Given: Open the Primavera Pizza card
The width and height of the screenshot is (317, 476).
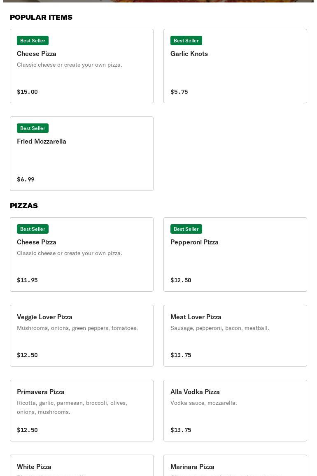Looking at the screenshot, I should (82, 410).
